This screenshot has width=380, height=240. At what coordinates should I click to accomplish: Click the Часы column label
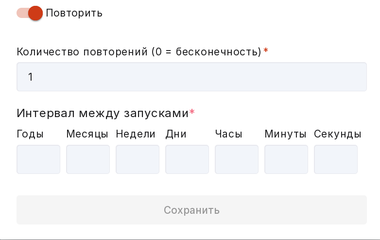coord(228,134)
